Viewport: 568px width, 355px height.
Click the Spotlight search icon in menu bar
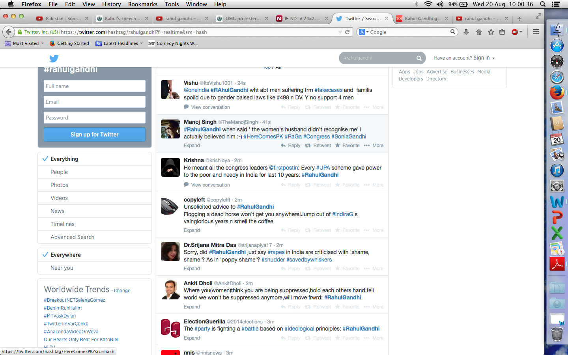click(x=543, y=4)
